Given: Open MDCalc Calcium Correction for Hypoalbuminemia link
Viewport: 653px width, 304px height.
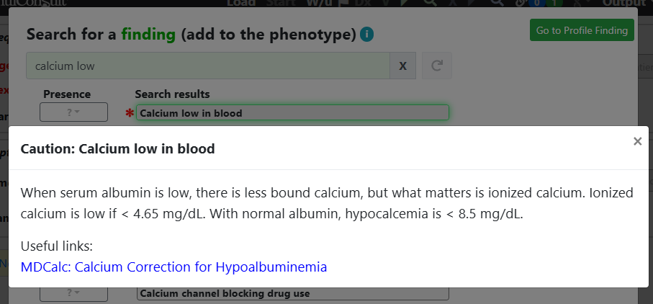Looking at the screenshot, I should coord(174,267).
